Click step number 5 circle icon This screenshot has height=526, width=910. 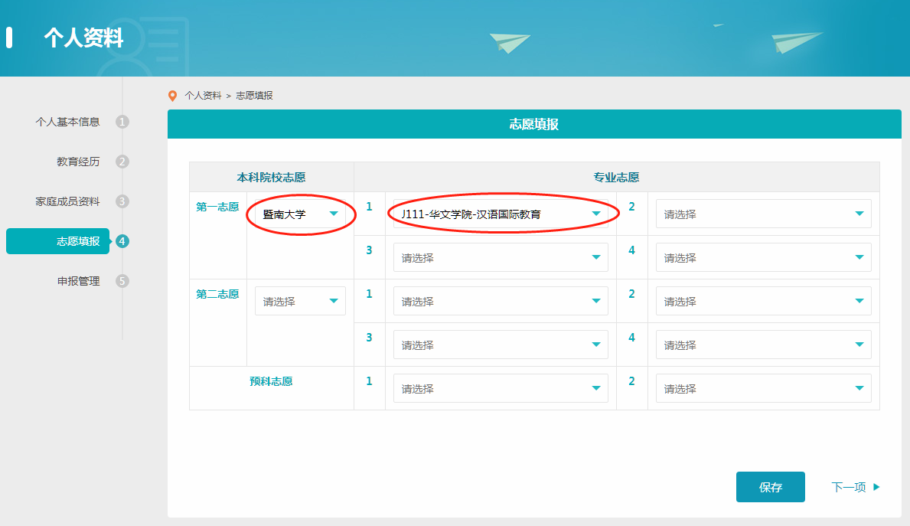click(x=122, y=281)
